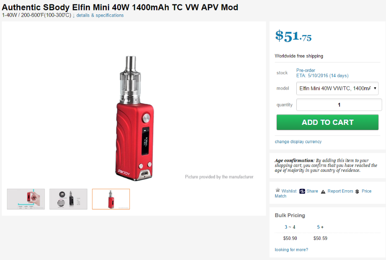Open the details & specifications link
This screenshot has height=260, width=386.
pos(100,15)
